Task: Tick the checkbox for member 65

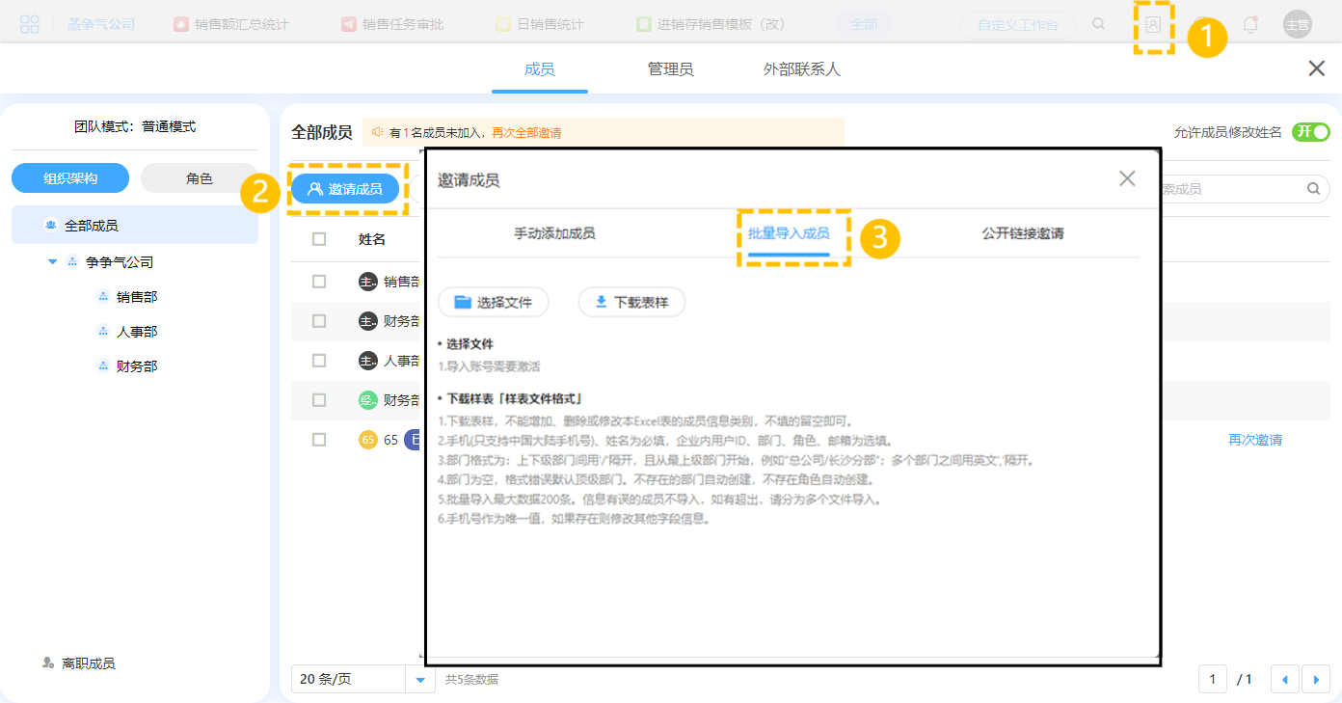Action: coord(319,440)
